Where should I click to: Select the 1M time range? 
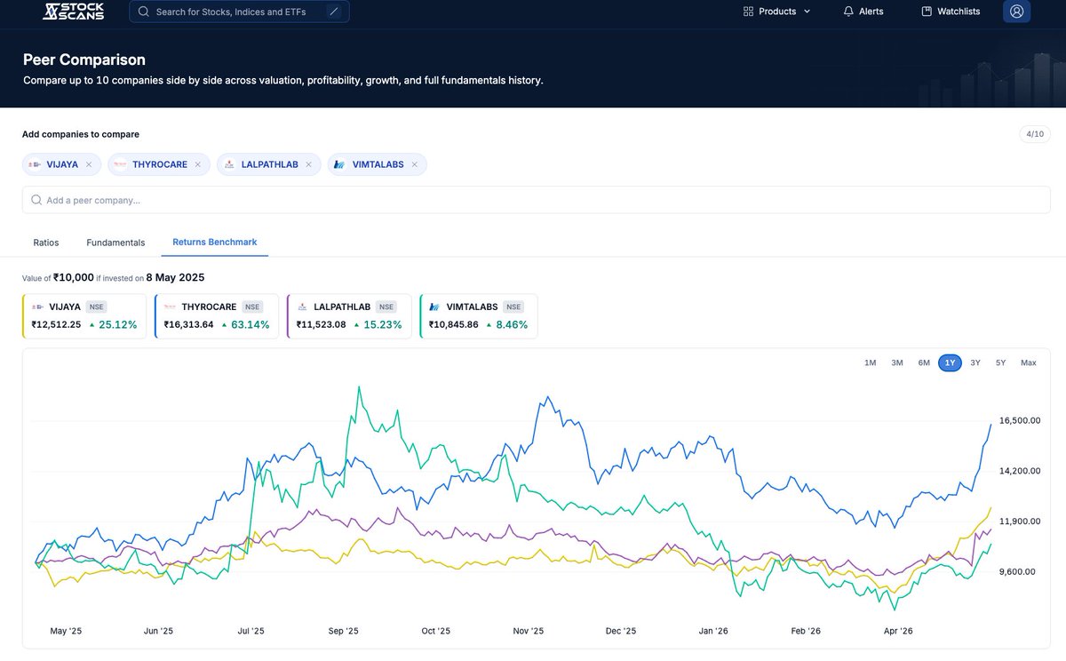pos(871,362)
